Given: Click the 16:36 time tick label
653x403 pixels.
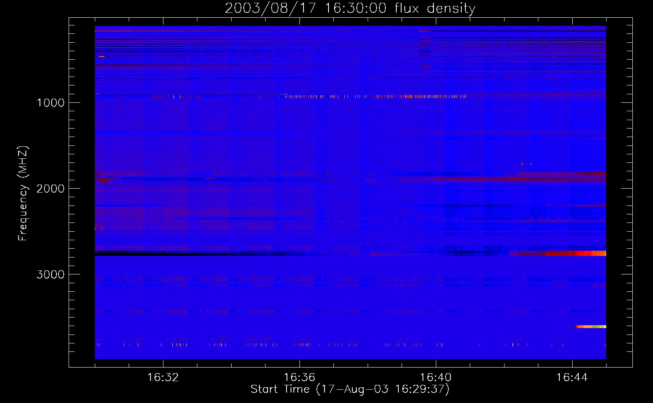Looking at the screenshot, I should (299, 377).
